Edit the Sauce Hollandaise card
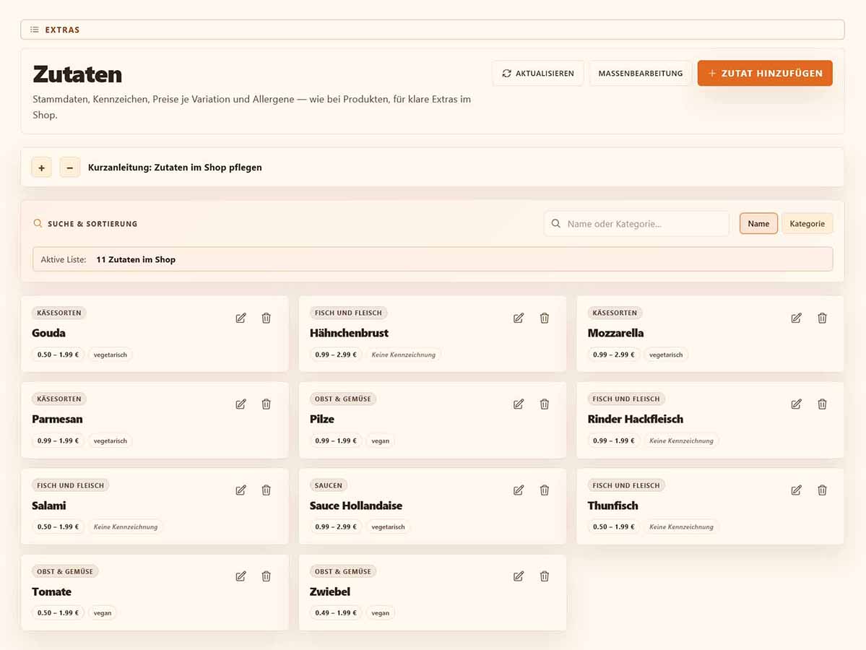 pyautogui.click(x=519, y=490)
